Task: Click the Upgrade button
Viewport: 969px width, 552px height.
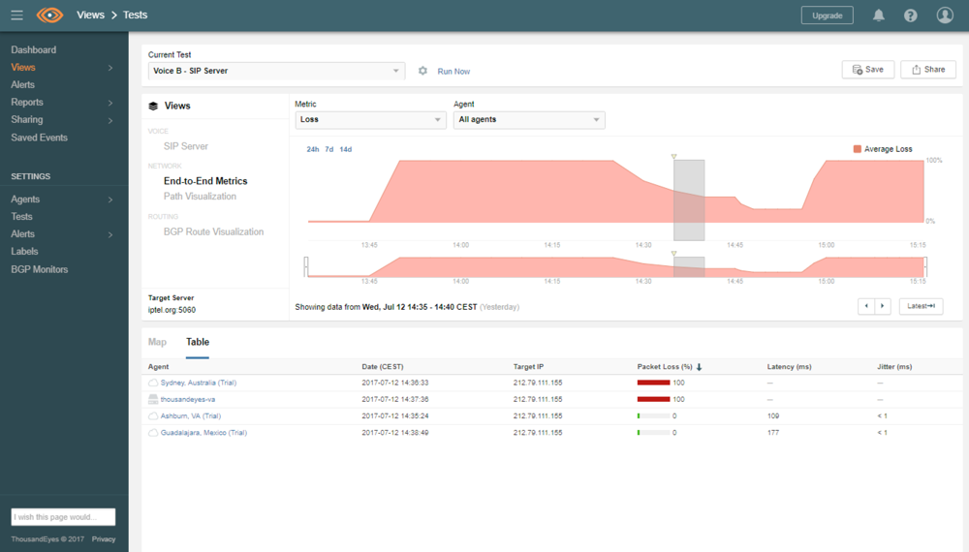Action: [827, 15]
